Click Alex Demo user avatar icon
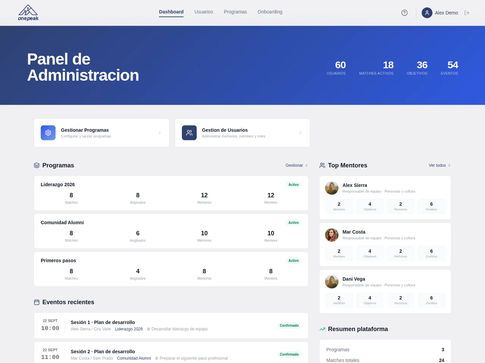This screenshot has width=485, height=363. [427, 13]
